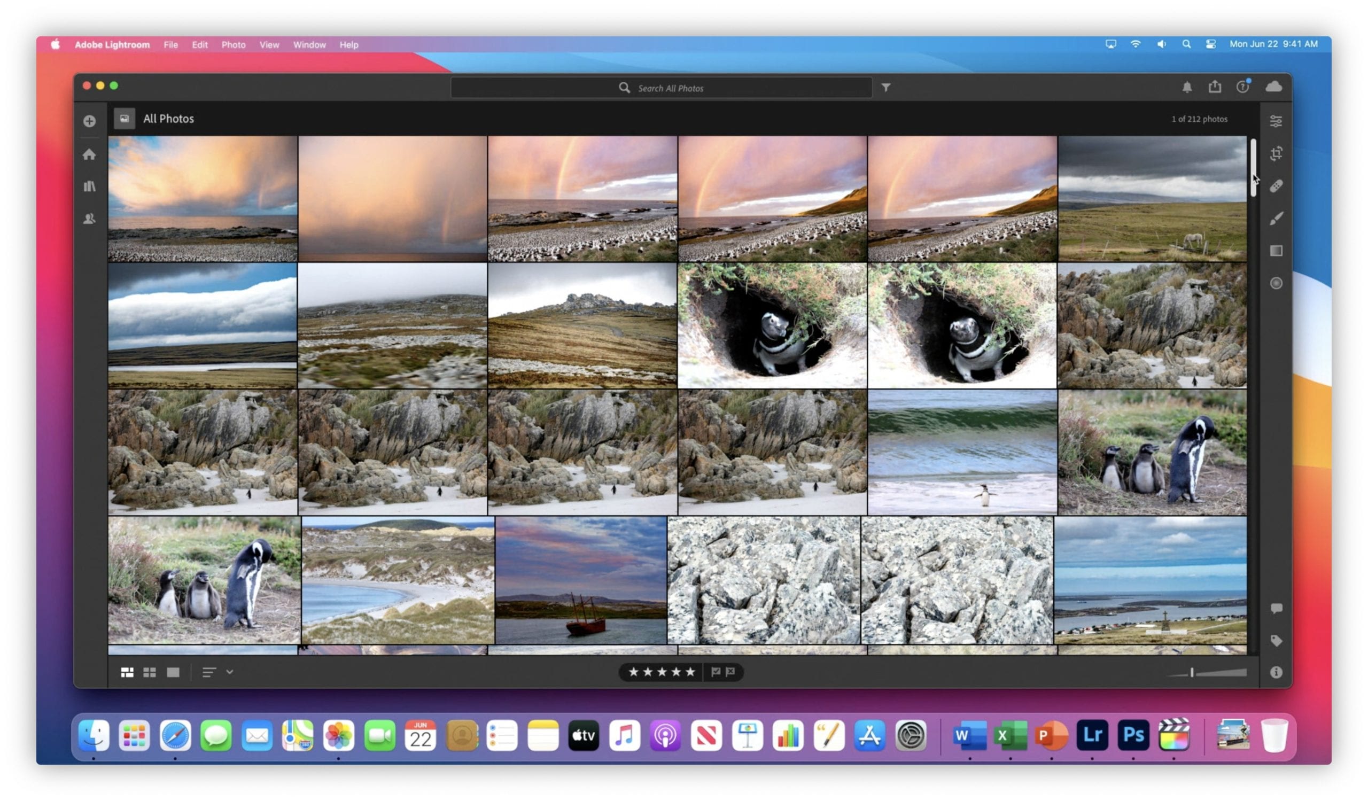1368x801 pixels.
Task: Switch to Square Grid view
Action: pos(149,673)
